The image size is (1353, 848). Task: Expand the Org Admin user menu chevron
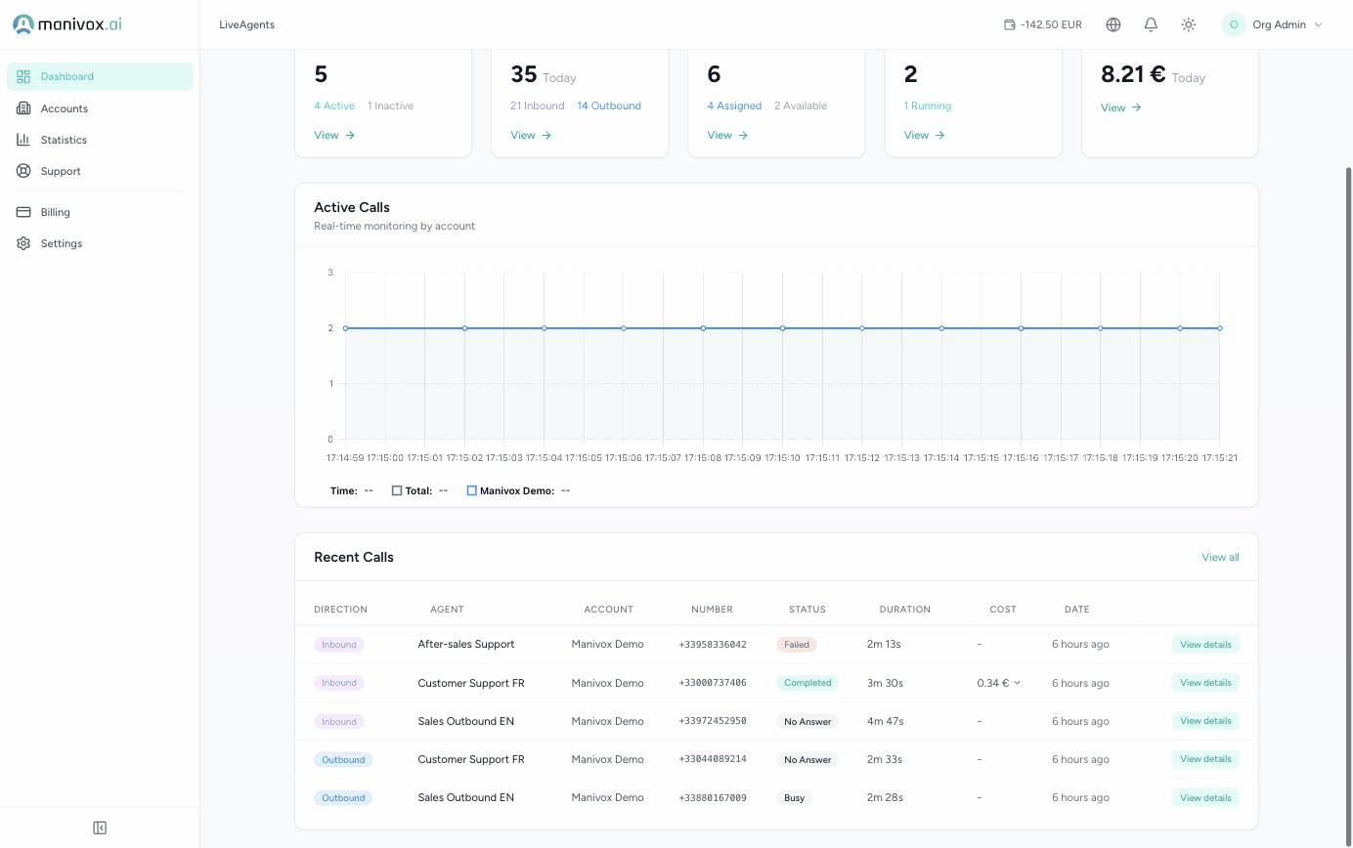(1318, 24)
